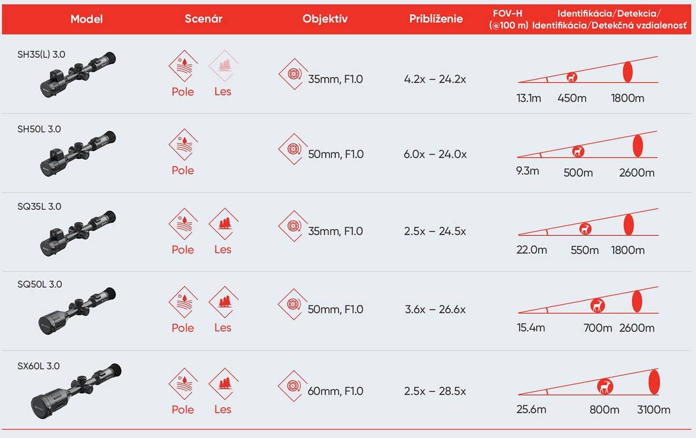Click the red detection ellipse above 2600m for SH50L
The width and height of the screenshot is (696, 438).
tap(638, 145)
